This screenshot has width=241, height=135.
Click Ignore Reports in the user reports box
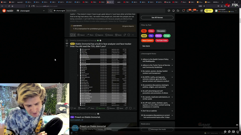pos(128,26)
